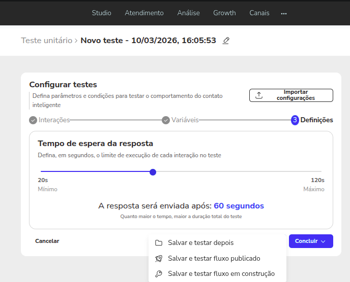Select Salvar e testar fluxo publicado
The height and width of the screenshot is (282, 350).
pos(214,259)
